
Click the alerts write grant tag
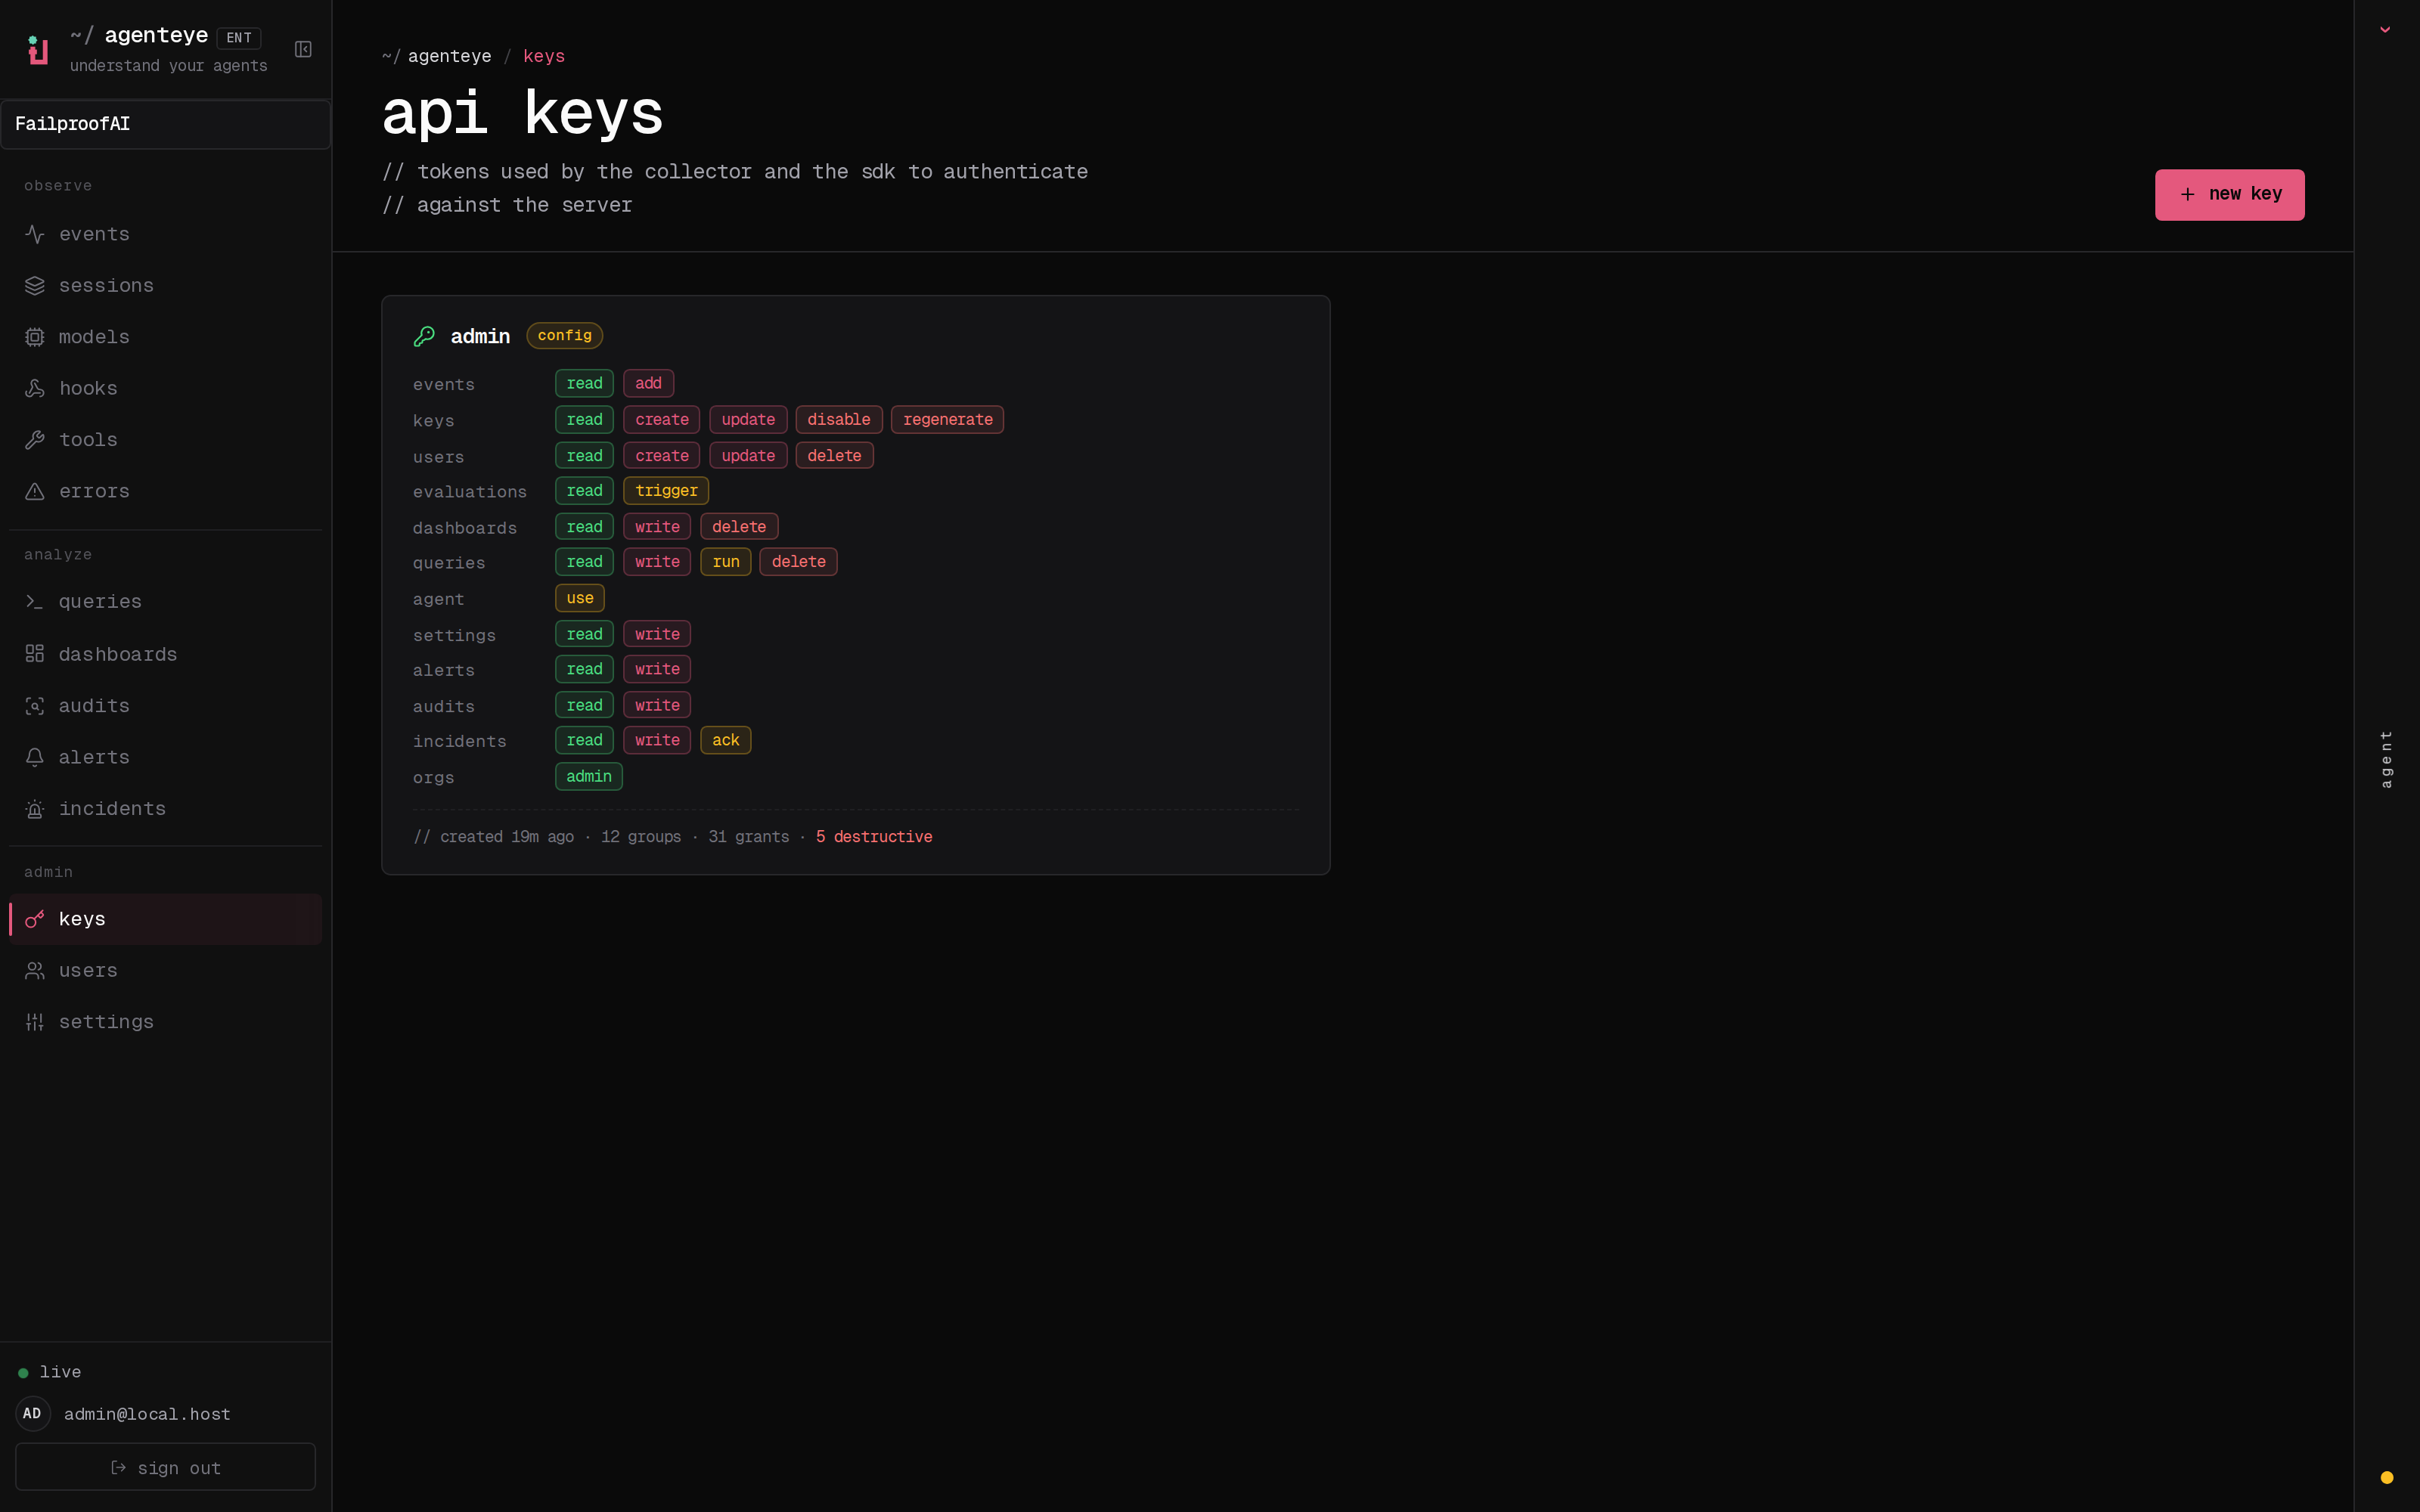[657, 669]
